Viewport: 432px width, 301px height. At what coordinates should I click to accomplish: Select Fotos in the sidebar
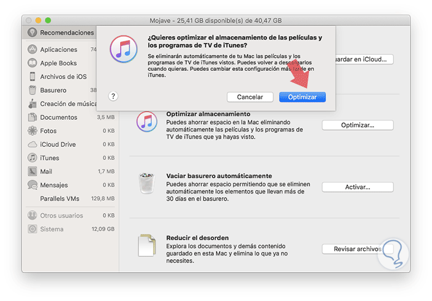pyautogui.click(x=70, y=130)
